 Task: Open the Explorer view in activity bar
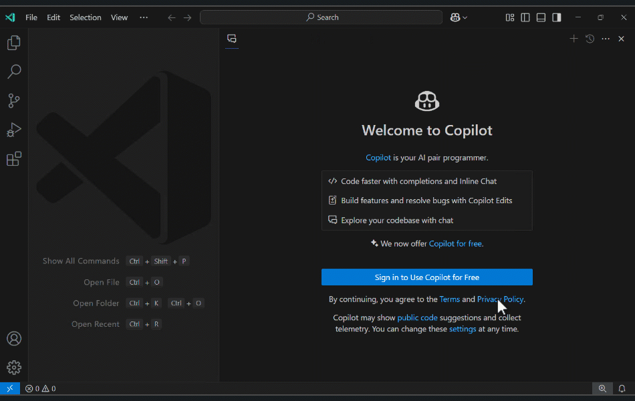click(14, 43)
